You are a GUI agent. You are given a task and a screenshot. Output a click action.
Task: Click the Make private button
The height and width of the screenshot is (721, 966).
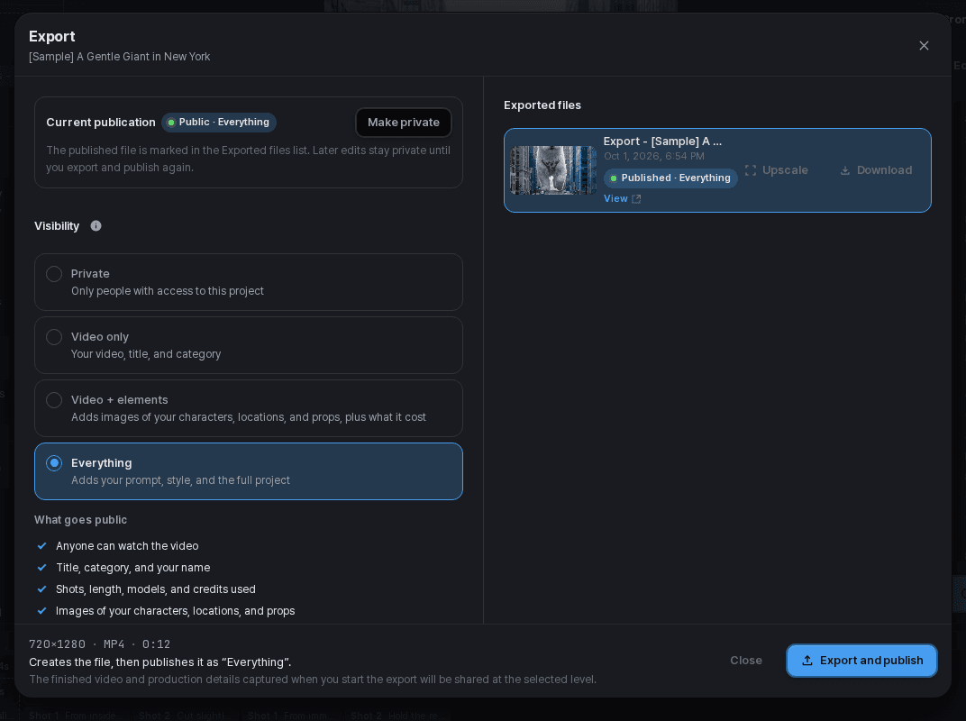click(404, 122)
